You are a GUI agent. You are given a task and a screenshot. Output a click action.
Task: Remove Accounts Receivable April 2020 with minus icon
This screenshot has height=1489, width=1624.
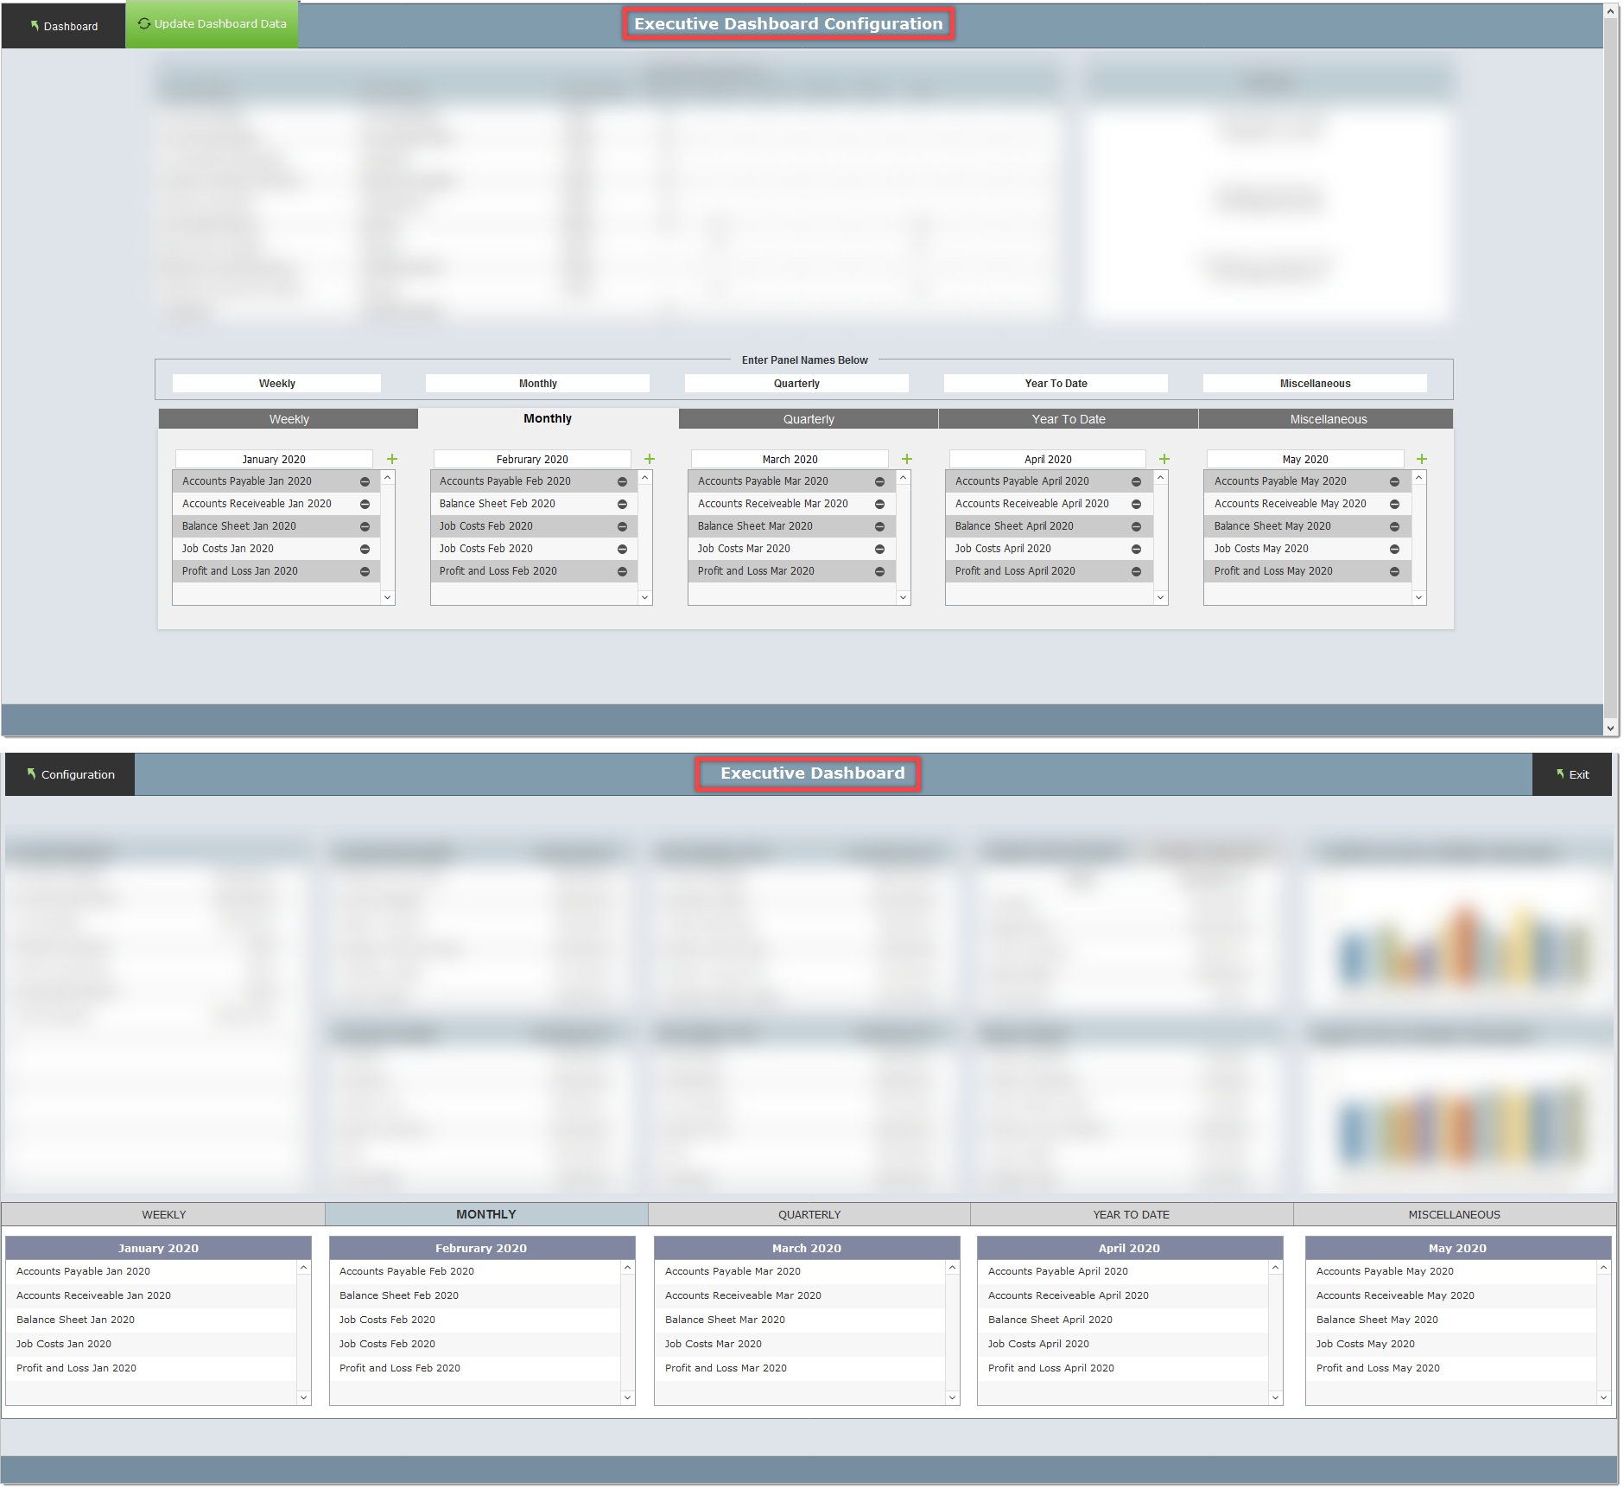tap(1136, 504)
